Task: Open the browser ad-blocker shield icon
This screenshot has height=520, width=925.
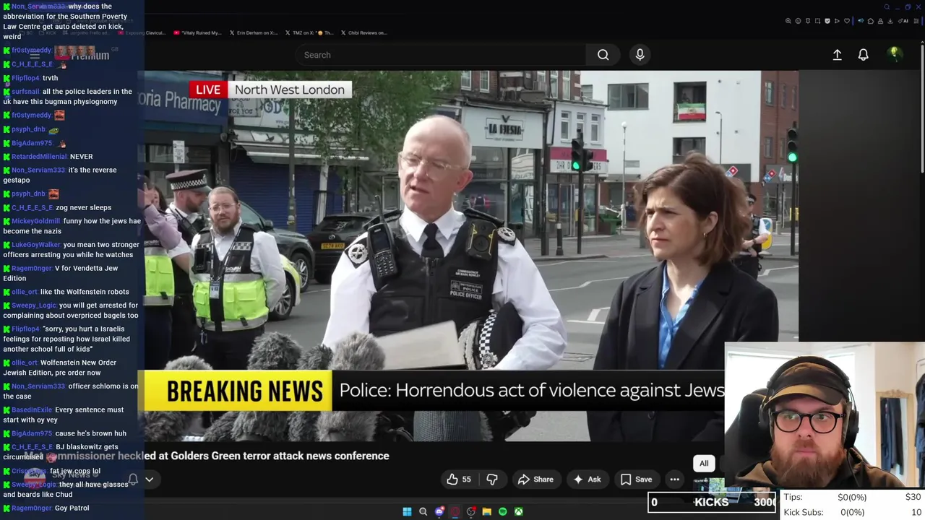Action: point(827,21)
